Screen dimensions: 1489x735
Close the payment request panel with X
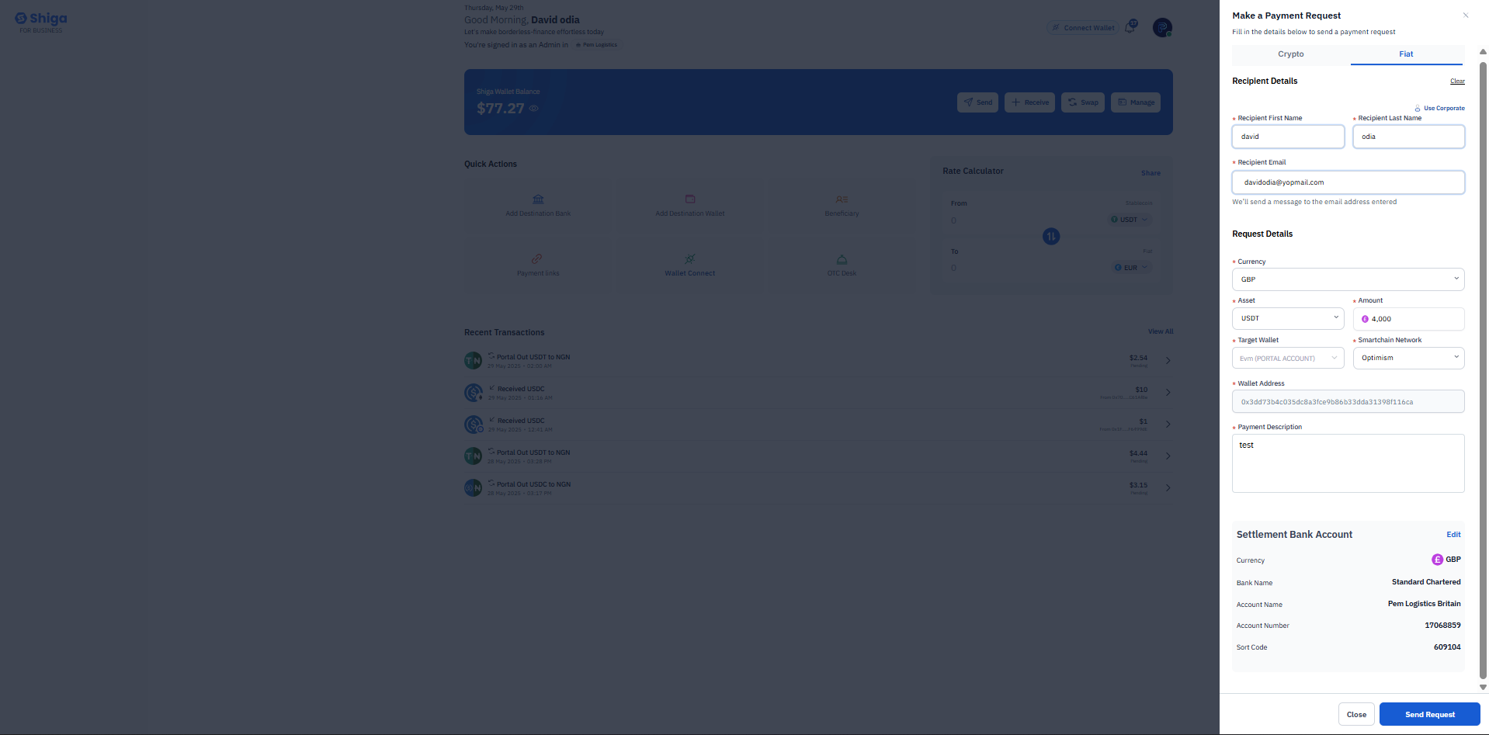click(1466, 16)
